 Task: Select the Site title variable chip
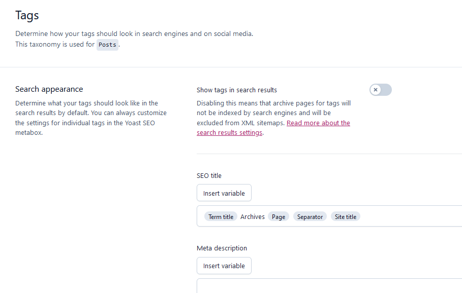[345, 216]
